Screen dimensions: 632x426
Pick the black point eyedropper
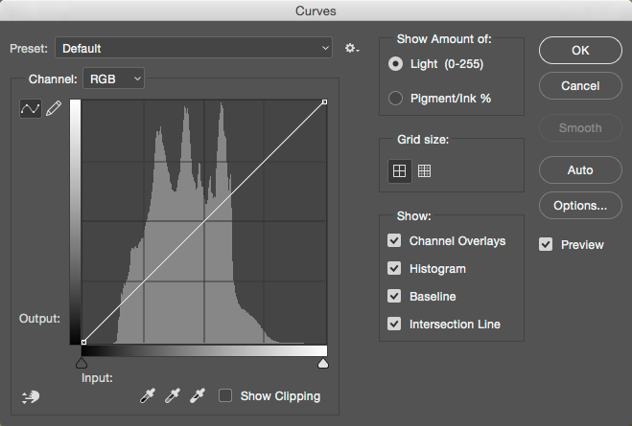147,395
